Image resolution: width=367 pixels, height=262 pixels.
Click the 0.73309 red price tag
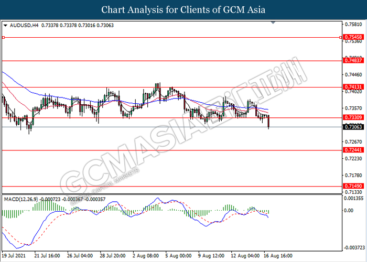point(351,117)
